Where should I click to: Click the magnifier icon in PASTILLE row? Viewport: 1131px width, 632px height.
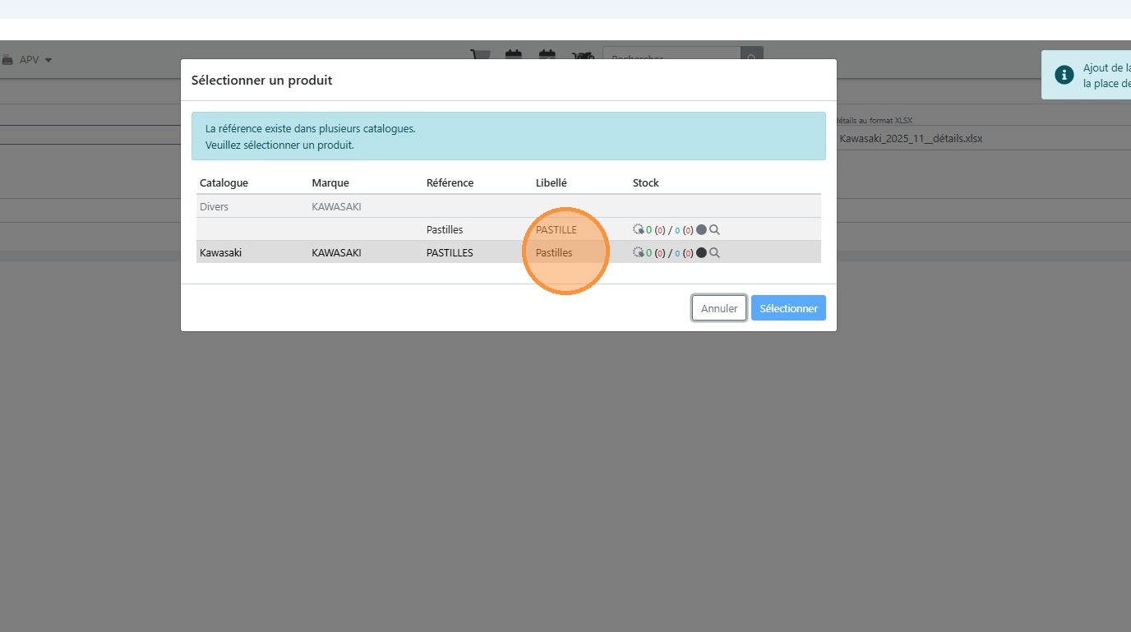tap(714, 230)
